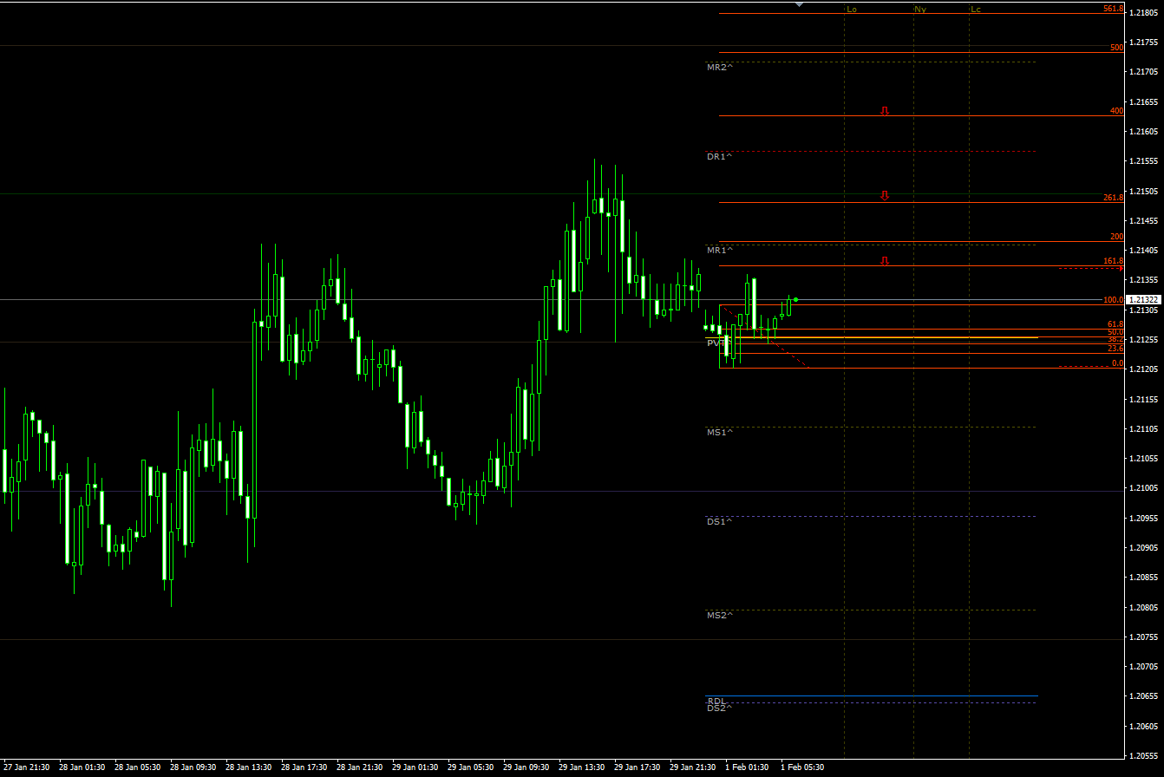Click the 1 Feb 05:30 time label

[x=802, y=767]
